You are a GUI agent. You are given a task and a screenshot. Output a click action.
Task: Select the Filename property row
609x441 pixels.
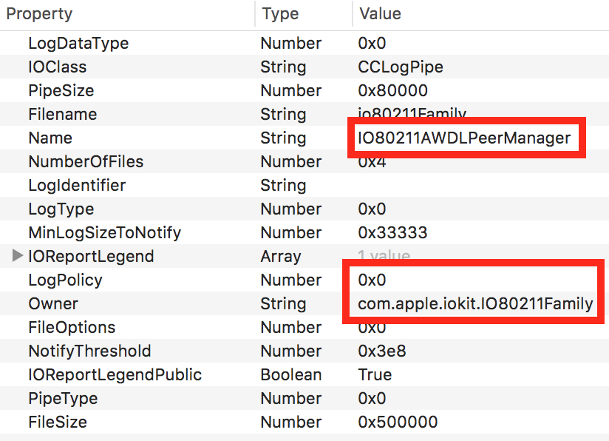pyautogui.click(x=62, y=114)
